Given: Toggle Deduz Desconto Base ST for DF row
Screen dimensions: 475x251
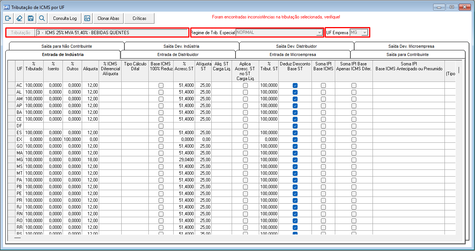Looking at the screenshot, I should coord(295,126).
